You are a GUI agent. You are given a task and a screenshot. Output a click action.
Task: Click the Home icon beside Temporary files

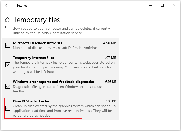(8, 20)
